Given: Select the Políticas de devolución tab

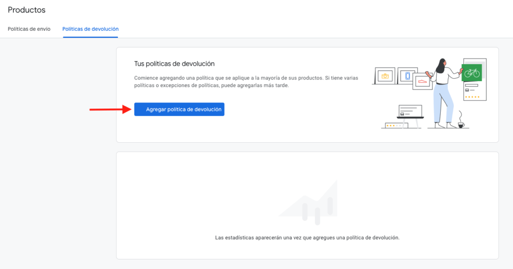Looking at the screenshot, I should pyautogui.click(x=90, y=29).
